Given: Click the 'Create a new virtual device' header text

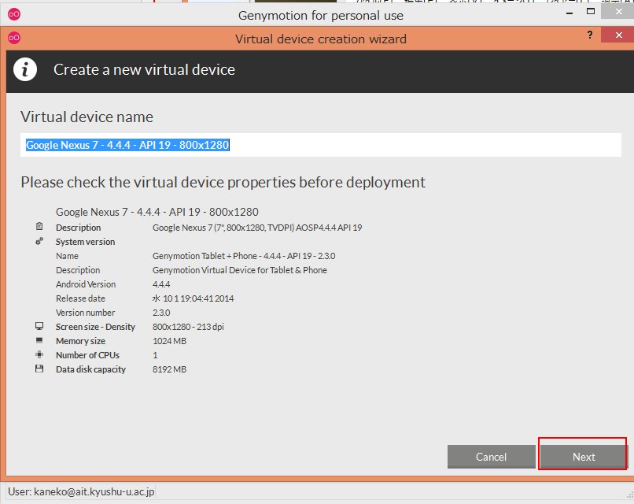Looking at the screenshot, I should coord(145,69).
